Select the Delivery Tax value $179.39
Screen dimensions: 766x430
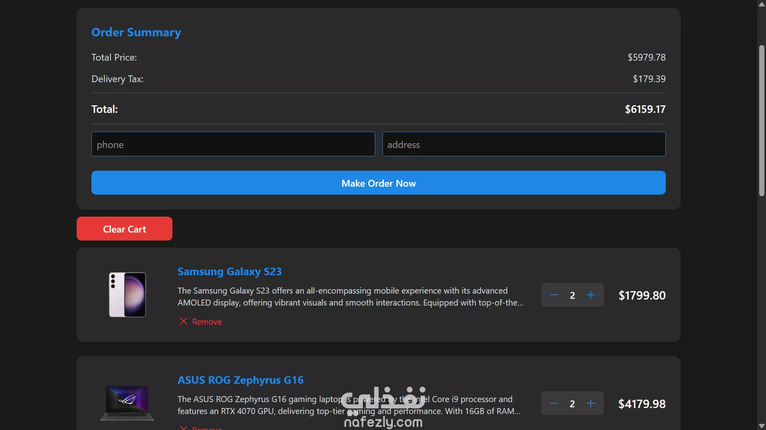649,79
